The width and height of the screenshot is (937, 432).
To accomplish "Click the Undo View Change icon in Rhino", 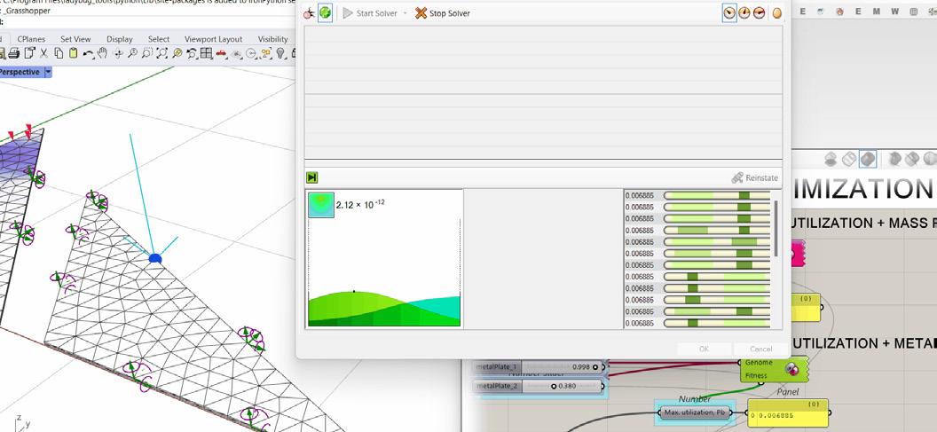I will [x=192, y=54].
